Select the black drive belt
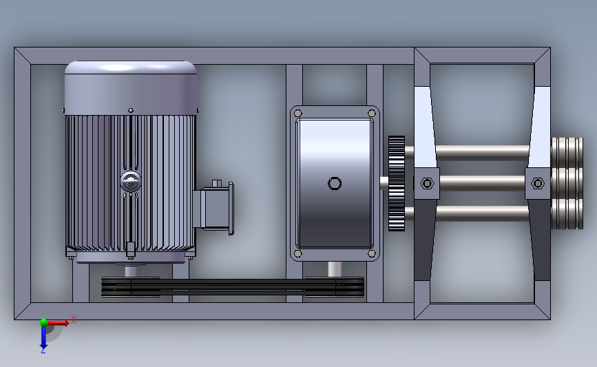 coord(233,287)
